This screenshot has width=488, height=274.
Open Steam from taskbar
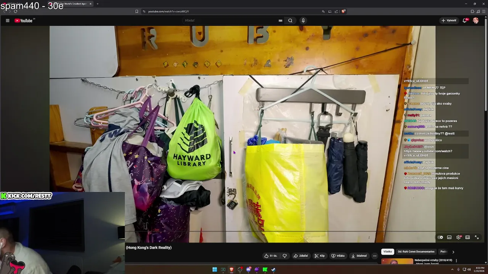(x=273, y=269)
